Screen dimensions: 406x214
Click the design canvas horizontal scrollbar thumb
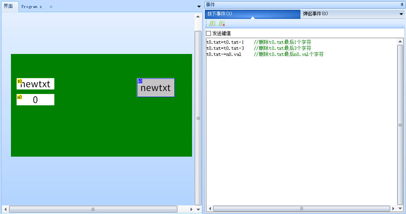pyautogui.click(x=93, y=209)
